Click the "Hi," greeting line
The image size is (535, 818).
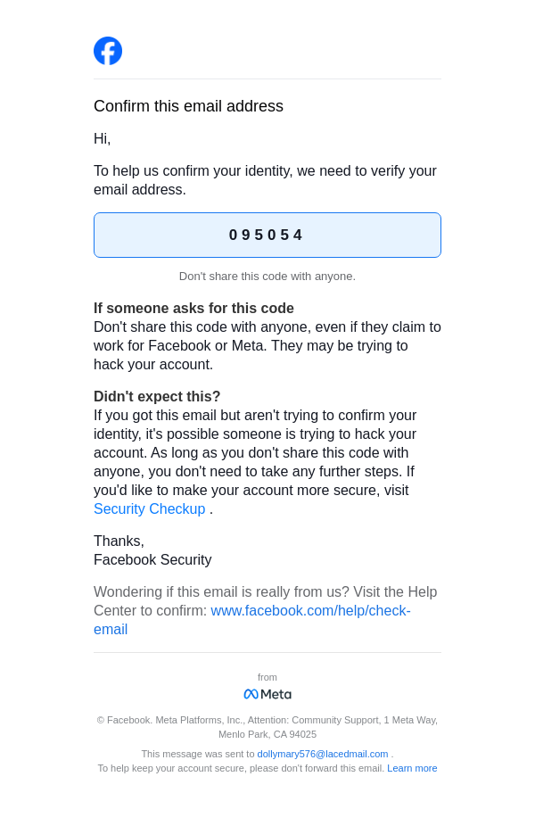(103, 139)
